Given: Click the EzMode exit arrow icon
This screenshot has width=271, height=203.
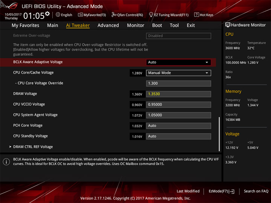Looking at the screenshot, I should point(231,191).
